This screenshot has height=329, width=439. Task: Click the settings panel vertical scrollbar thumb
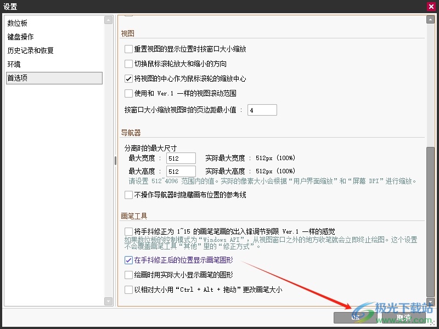pos(430,222)
